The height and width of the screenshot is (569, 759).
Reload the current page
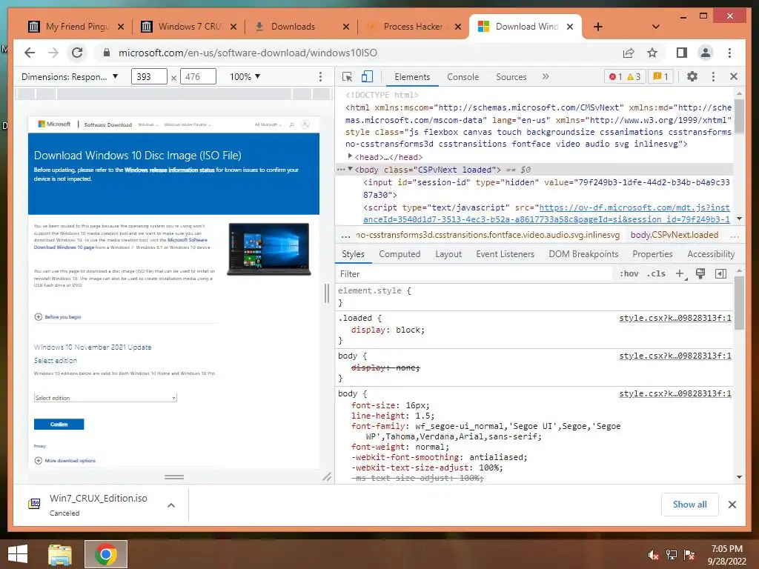(77, 53)
